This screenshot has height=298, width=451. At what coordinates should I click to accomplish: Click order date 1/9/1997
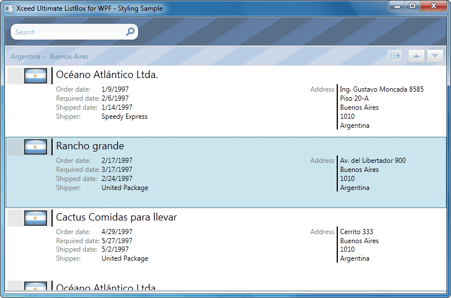[115, 89]
